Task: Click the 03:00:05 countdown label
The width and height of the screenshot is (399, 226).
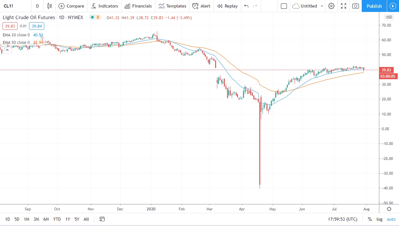Action: click(388, 76)
